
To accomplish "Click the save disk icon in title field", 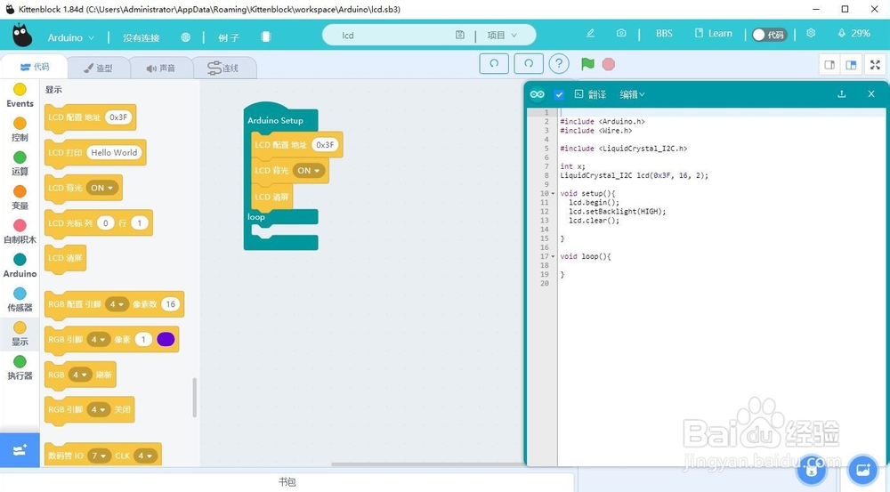I will point(460,36).
